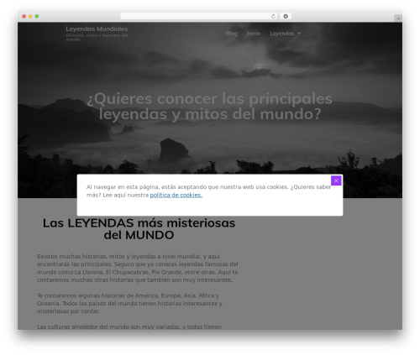Screen dimensions: 420x355
Task: Click the heading 'Las LEYENDAS más misteriosas del MUNDO'
Action: 139,229
